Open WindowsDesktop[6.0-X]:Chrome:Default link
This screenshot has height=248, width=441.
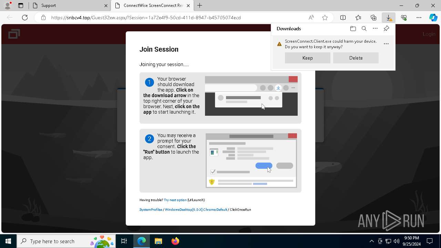[196, 210]
